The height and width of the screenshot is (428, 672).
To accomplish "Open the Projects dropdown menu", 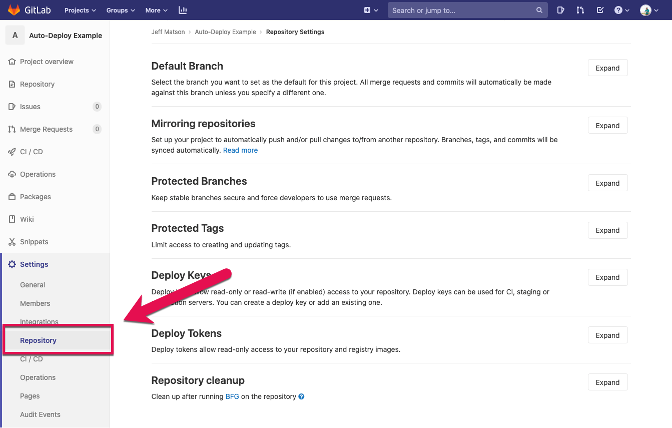I will (80, 10).
